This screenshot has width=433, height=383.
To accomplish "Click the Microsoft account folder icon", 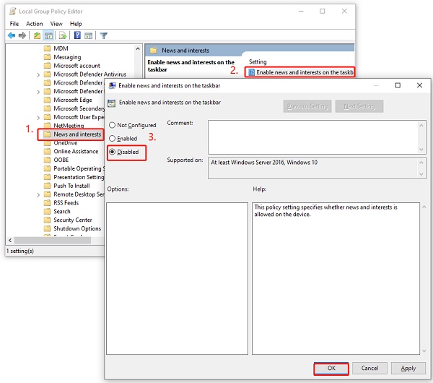I will [x=47, y=66].
